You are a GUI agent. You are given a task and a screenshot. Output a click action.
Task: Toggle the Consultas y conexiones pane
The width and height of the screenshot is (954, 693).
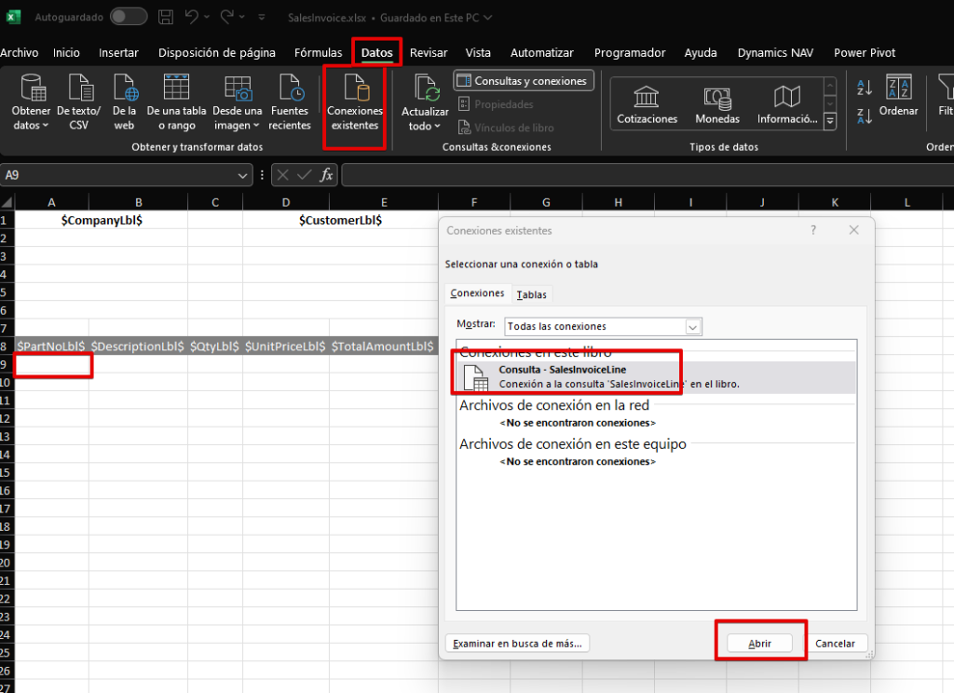(x=523, y=80)
